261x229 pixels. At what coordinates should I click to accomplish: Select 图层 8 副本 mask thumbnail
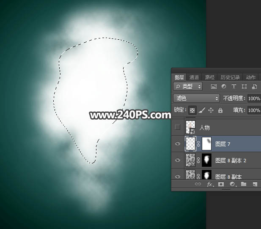click(x=206, y=174)
